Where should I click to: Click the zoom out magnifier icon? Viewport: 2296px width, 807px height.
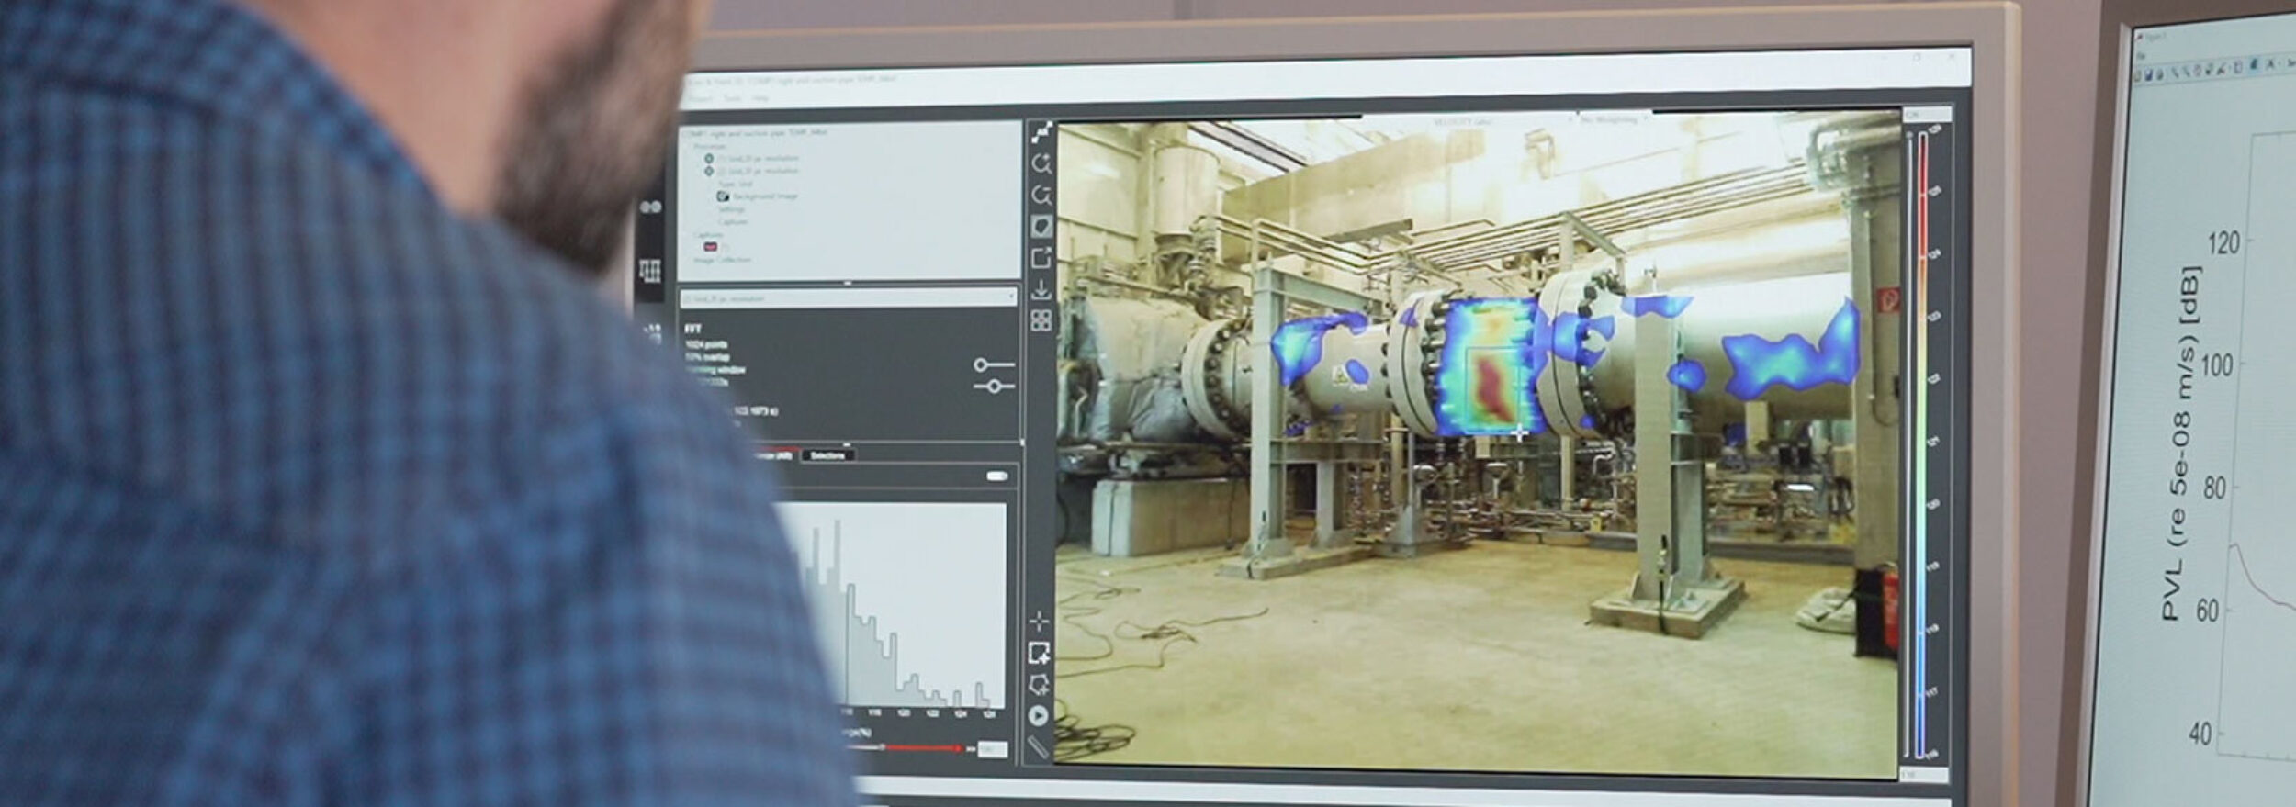point(1041,196)
